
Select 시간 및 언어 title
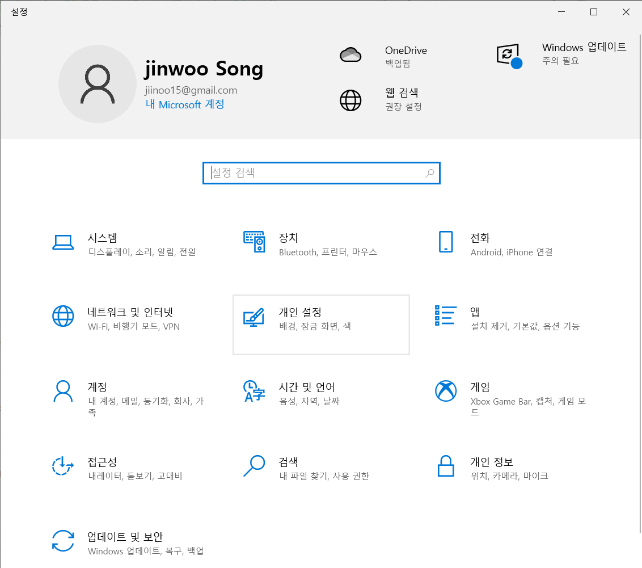pos(307,387)
